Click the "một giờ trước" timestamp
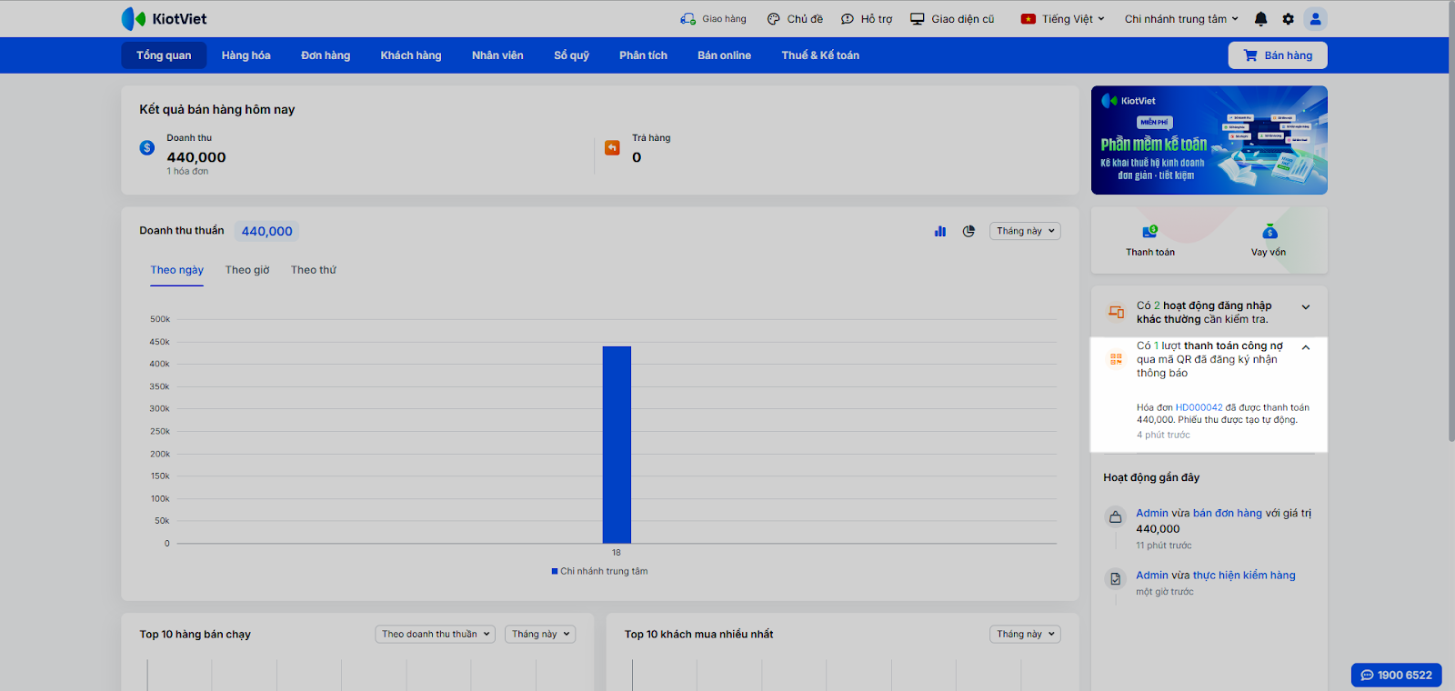 pyautogui.click(x=1165, y=592)
